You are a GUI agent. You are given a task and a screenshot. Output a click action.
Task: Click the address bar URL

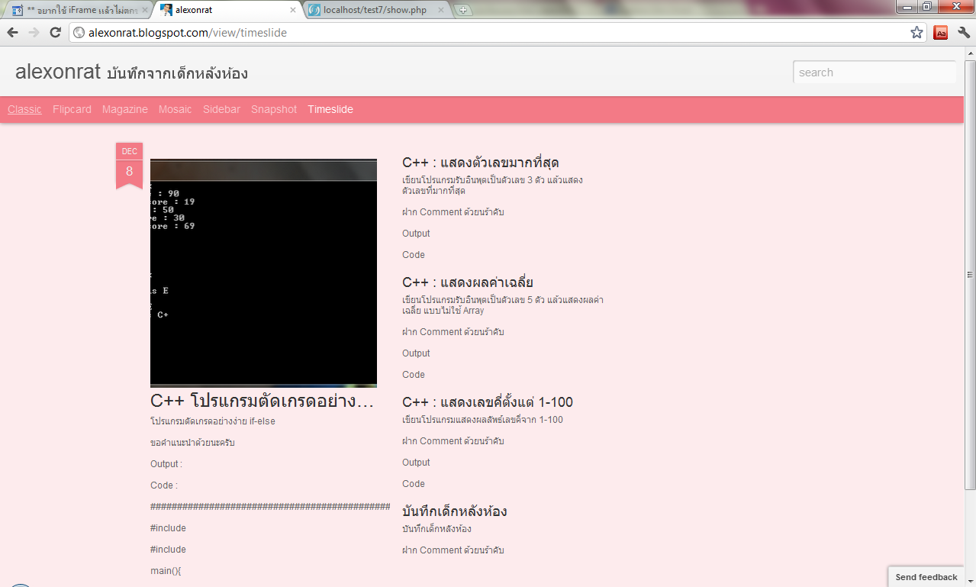pos(188,33)
